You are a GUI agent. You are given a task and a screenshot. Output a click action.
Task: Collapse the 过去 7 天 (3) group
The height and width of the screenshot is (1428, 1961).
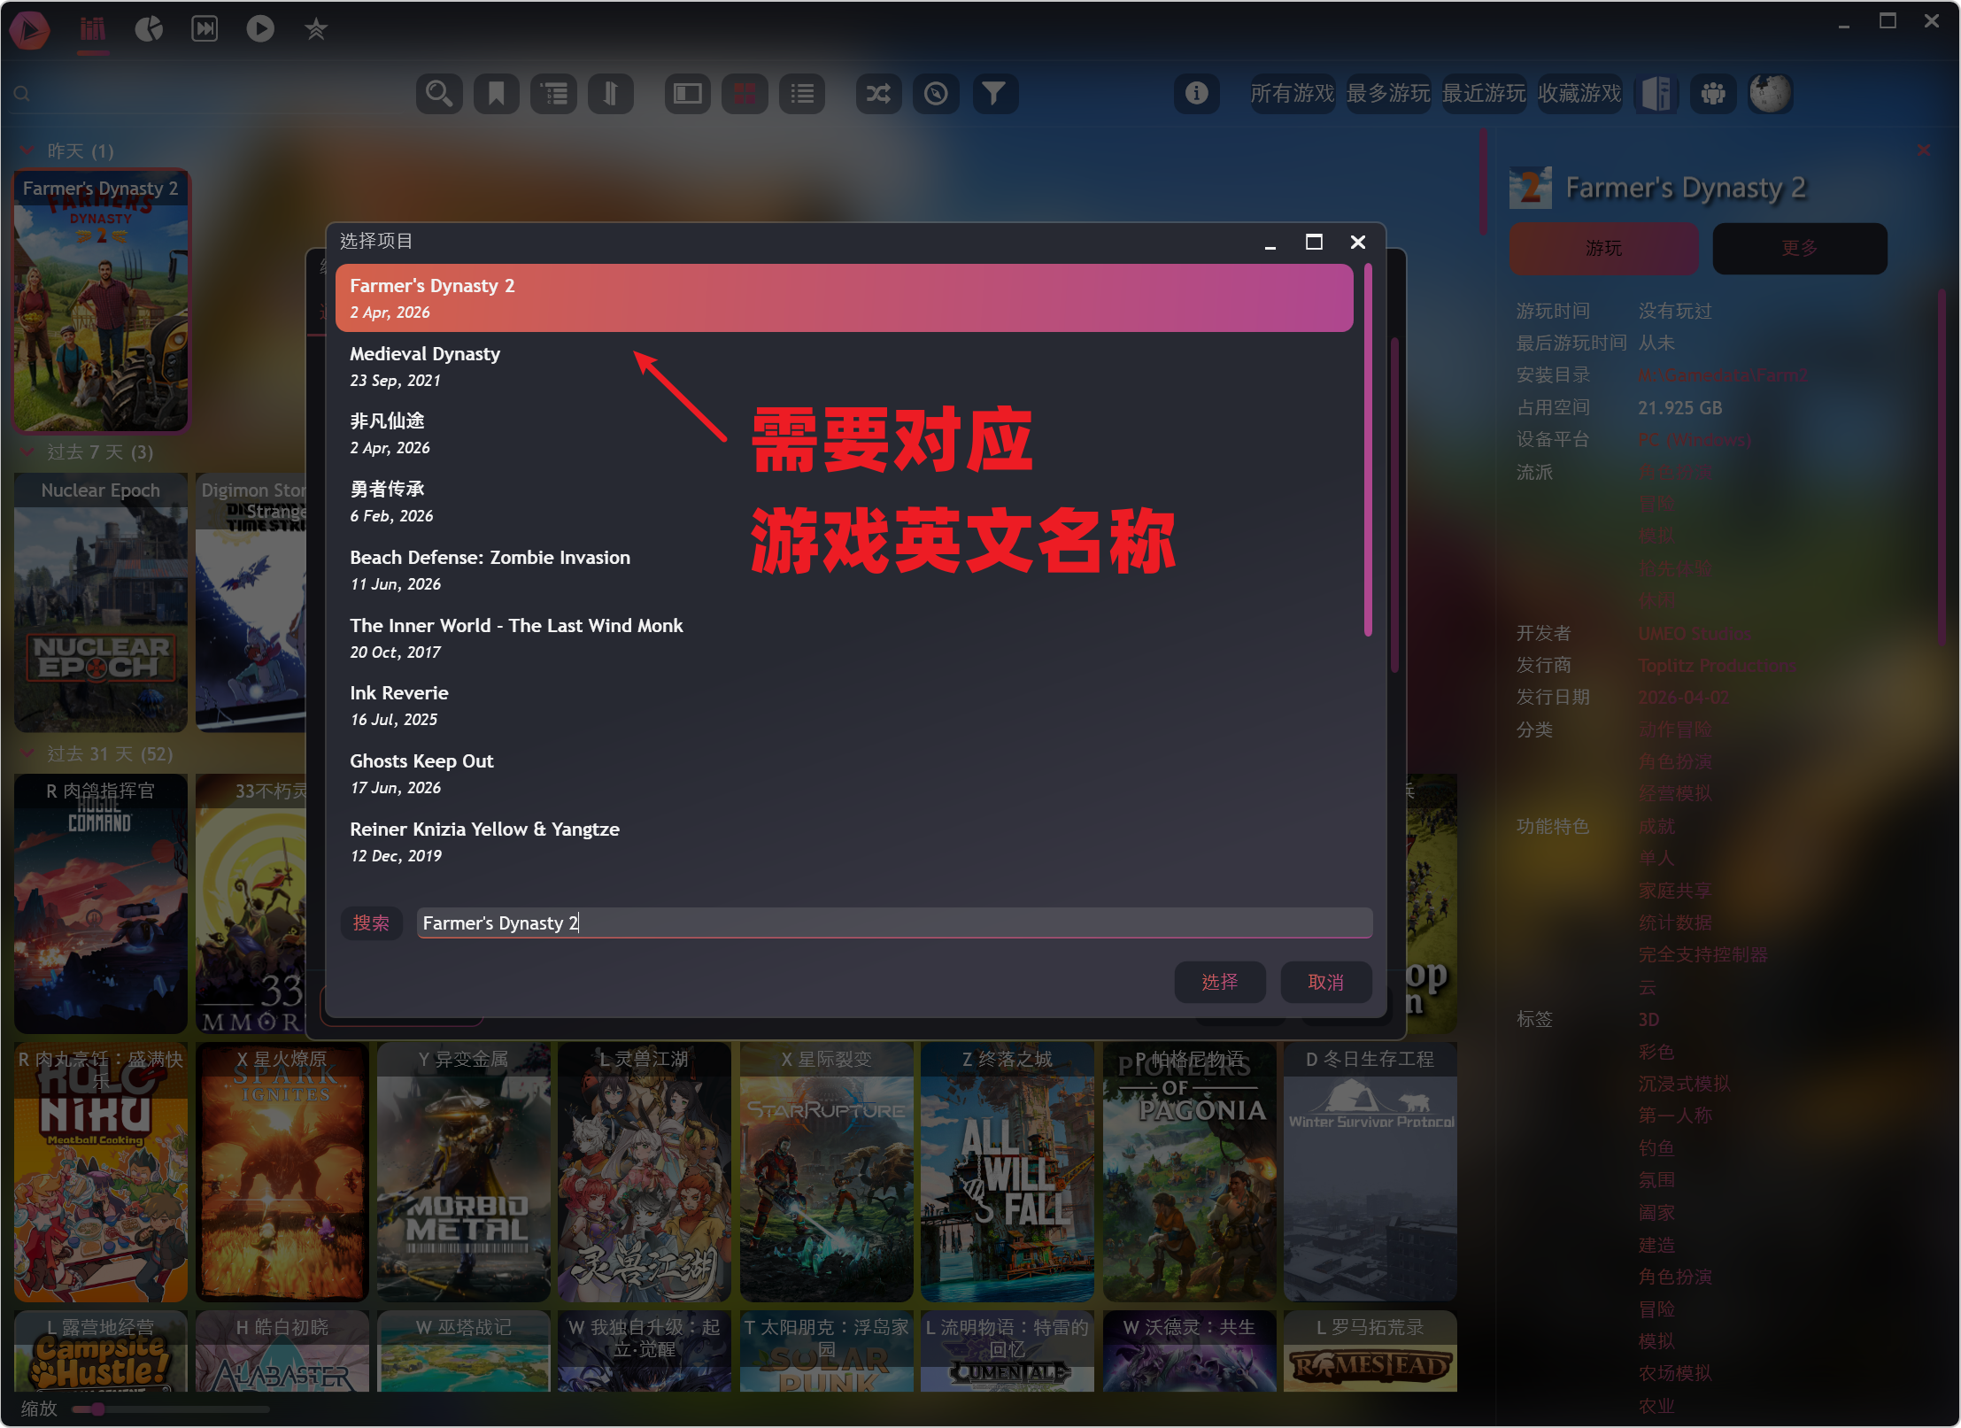click(28, 452)
